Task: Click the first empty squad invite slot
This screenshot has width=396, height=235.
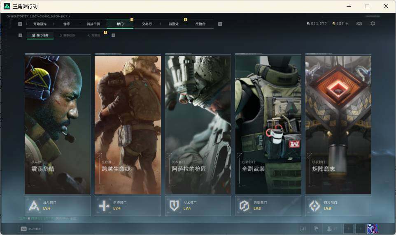Action: [x=348, y=229]
